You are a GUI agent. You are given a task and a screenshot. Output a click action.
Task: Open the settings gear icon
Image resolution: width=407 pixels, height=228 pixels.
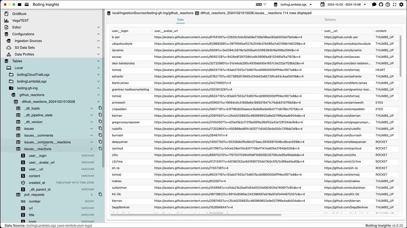(x=401, y=4)
